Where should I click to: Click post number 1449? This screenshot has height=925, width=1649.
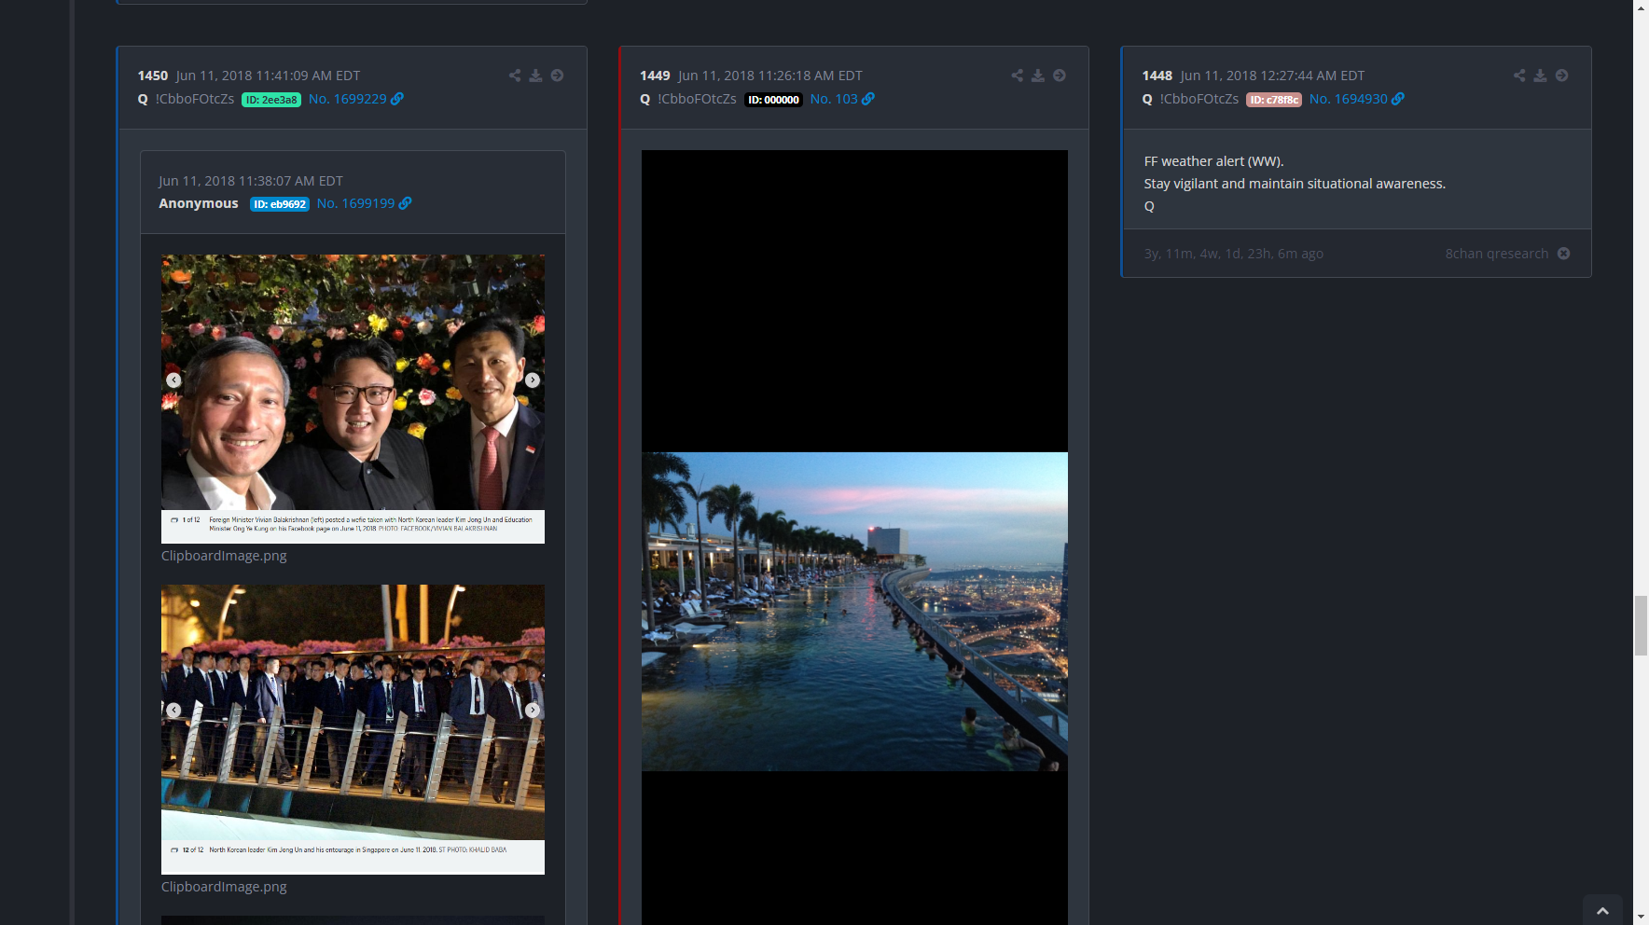655,76
